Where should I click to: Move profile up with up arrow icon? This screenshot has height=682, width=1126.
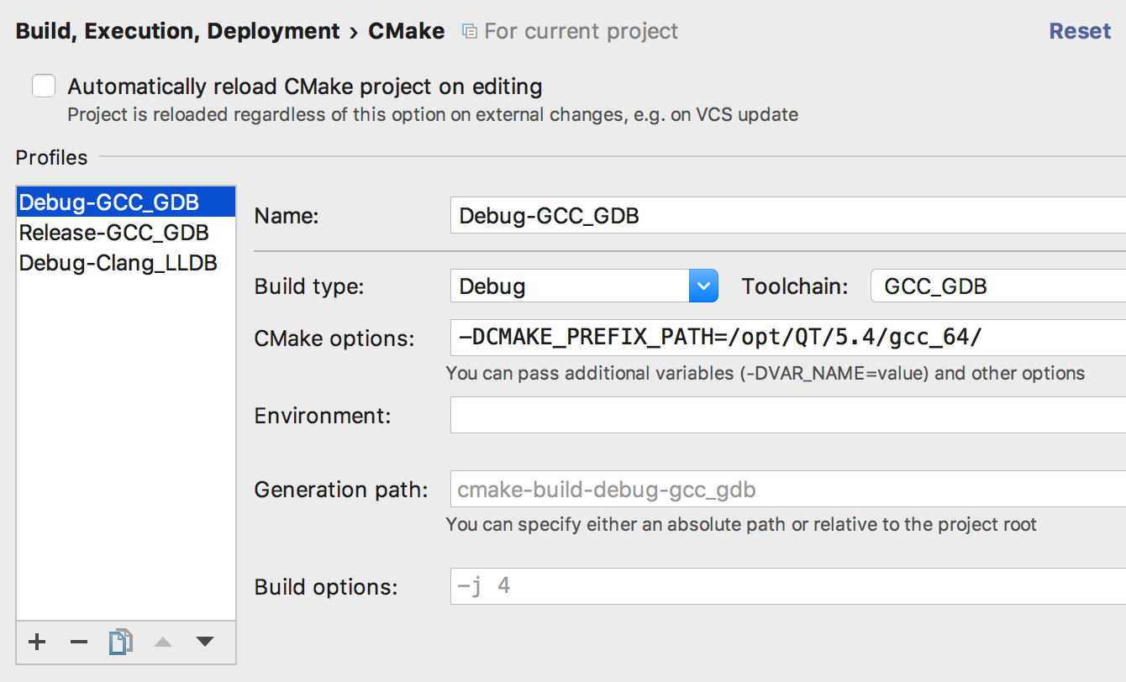point(163,643)
